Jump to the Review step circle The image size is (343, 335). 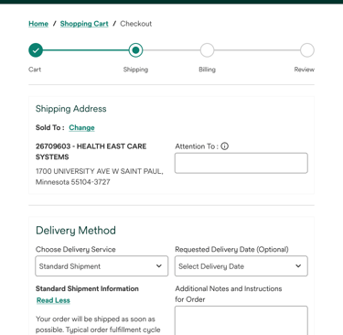[x=307, y=50]
